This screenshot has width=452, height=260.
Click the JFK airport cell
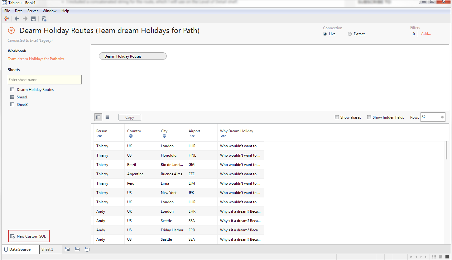[x=201, y=193]
